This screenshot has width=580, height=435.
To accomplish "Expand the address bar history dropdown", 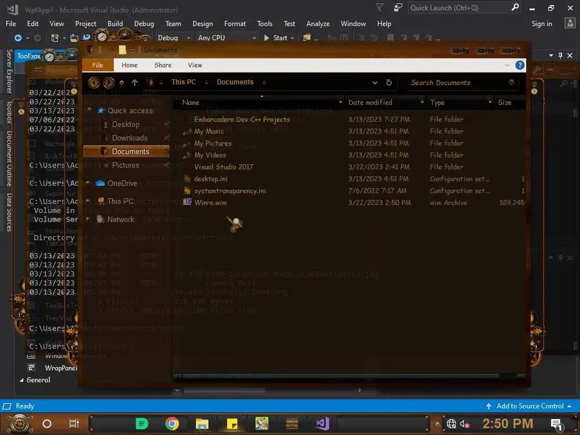I will (x=375, y=83).
